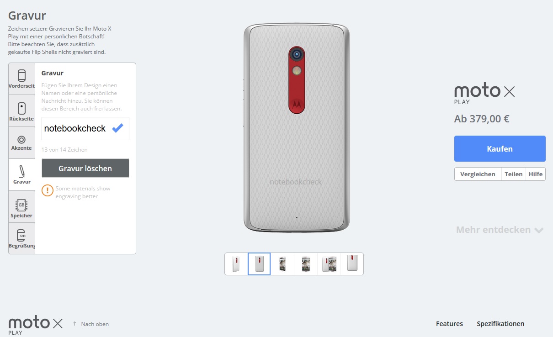Viewport: 553px width, 337px height.
Task: Select the first angled back view thumbnail
Action: (x=236, y=264)
